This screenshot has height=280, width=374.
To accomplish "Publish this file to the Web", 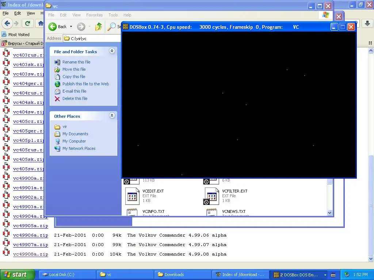I will pyautogui.click(x=85, y=84).
